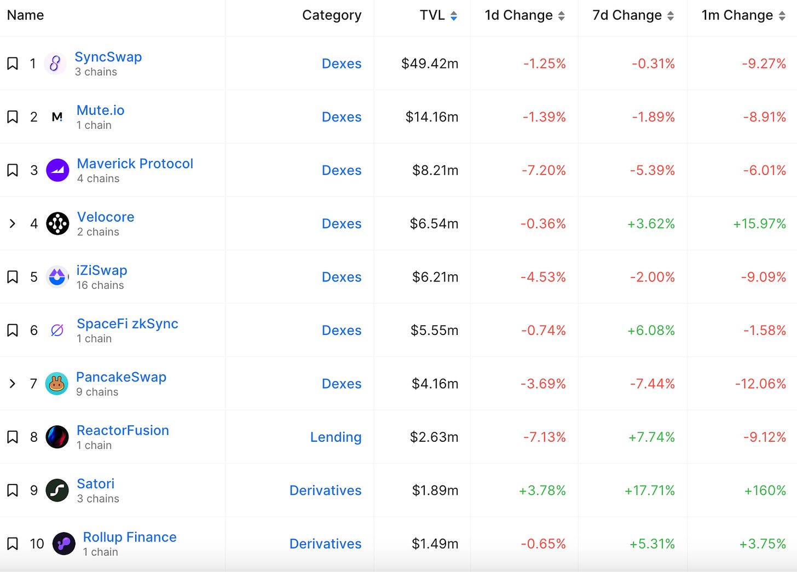
Task: Sort table by 1d Change
Action: click(524, 15)
